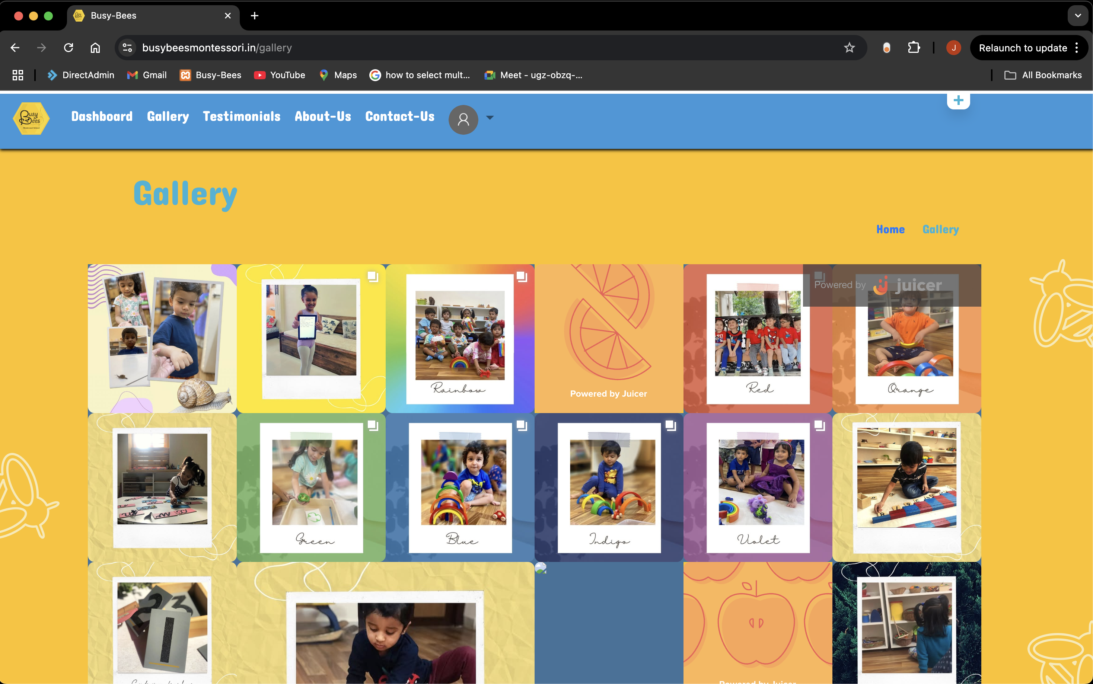Click the Home breadcrumb link
Image resolution: width=1093 pixels, height=684 pixels.
(890, 229)
